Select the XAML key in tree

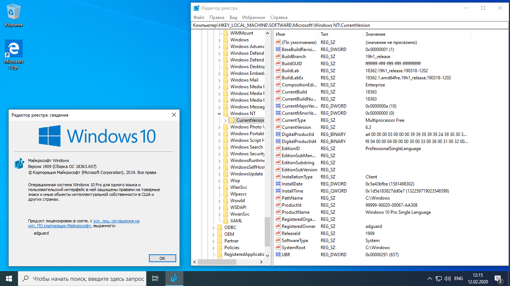point(236,221)
